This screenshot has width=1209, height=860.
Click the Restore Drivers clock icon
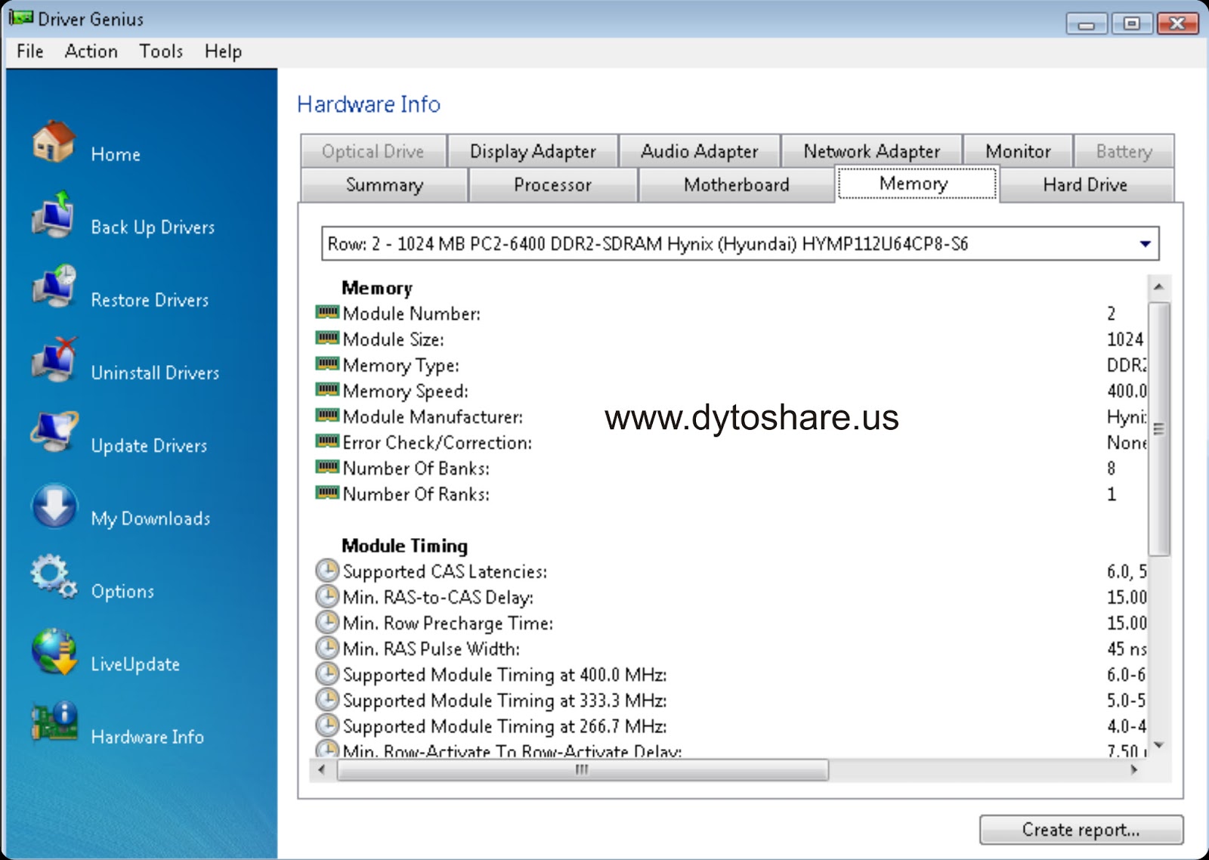click(53, 286)
